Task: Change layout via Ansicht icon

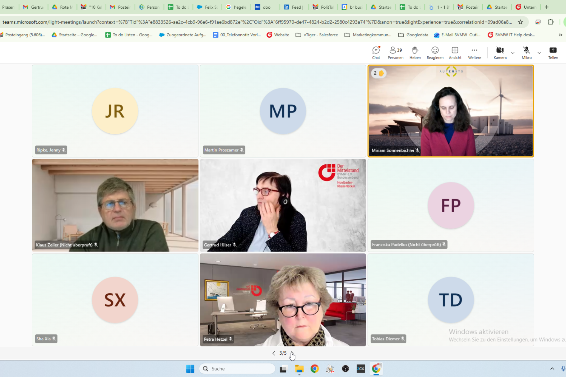Action: [455, 53]
